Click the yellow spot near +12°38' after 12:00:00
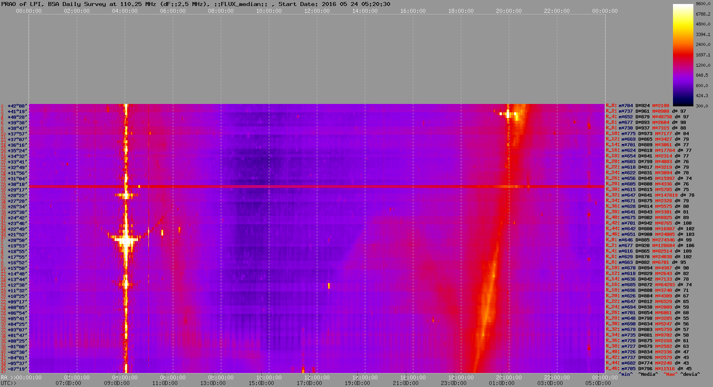713x387 pixels. (329, 285)
